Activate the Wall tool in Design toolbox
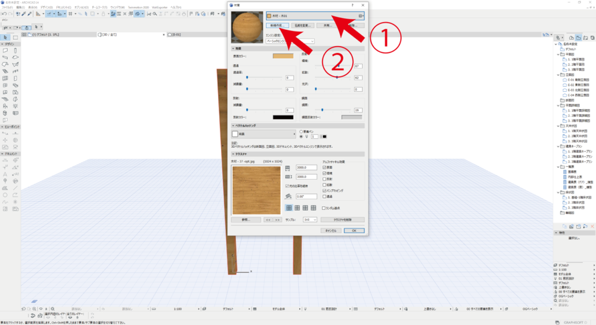Image resolution: width=596 pixels, height=325 pixels. (5, 51)
